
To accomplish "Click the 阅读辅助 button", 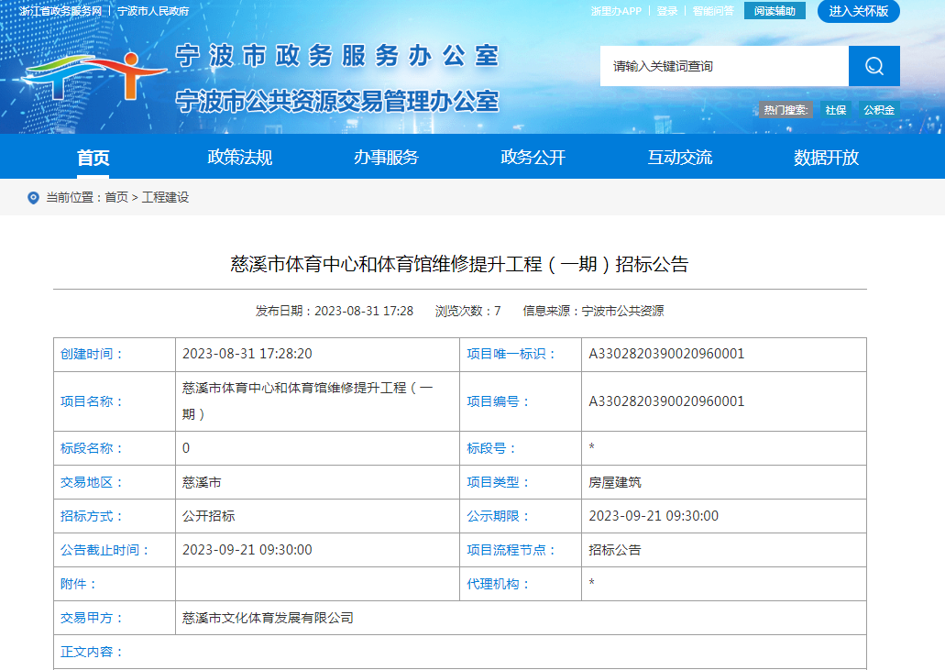I will point(775,11).
